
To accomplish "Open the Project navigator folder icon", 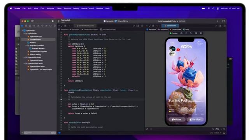I will tap(22, 26).
